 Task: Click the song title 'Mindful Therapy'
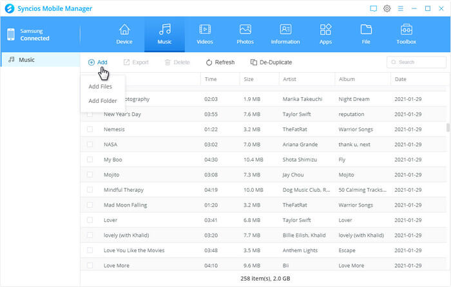(124, 190)
